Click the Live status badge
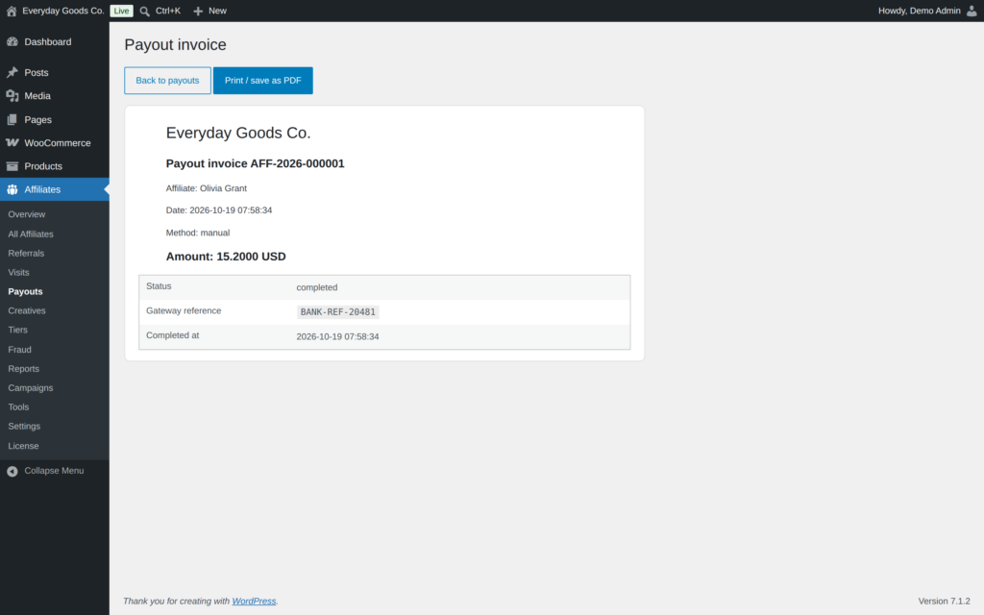Viewport: 984px width, 615px height. coord(121,11)
